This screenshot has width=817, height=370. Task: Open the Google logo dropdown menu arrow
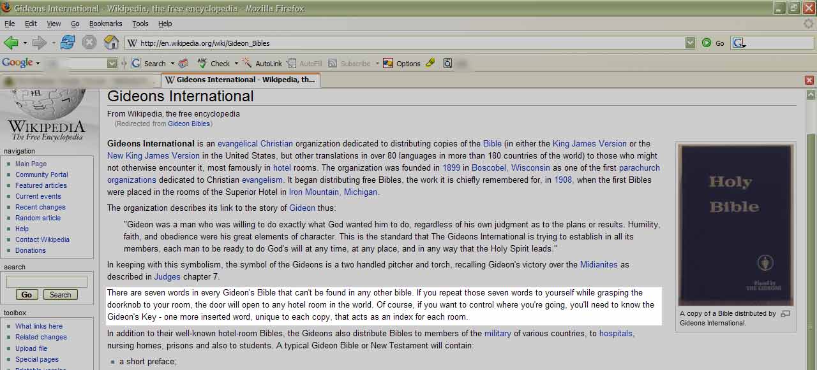point(38,63)
